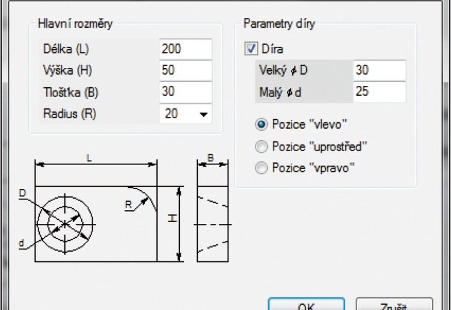Click the Velký D diameter field
This screenshot has width=451, height=310.
379,70
